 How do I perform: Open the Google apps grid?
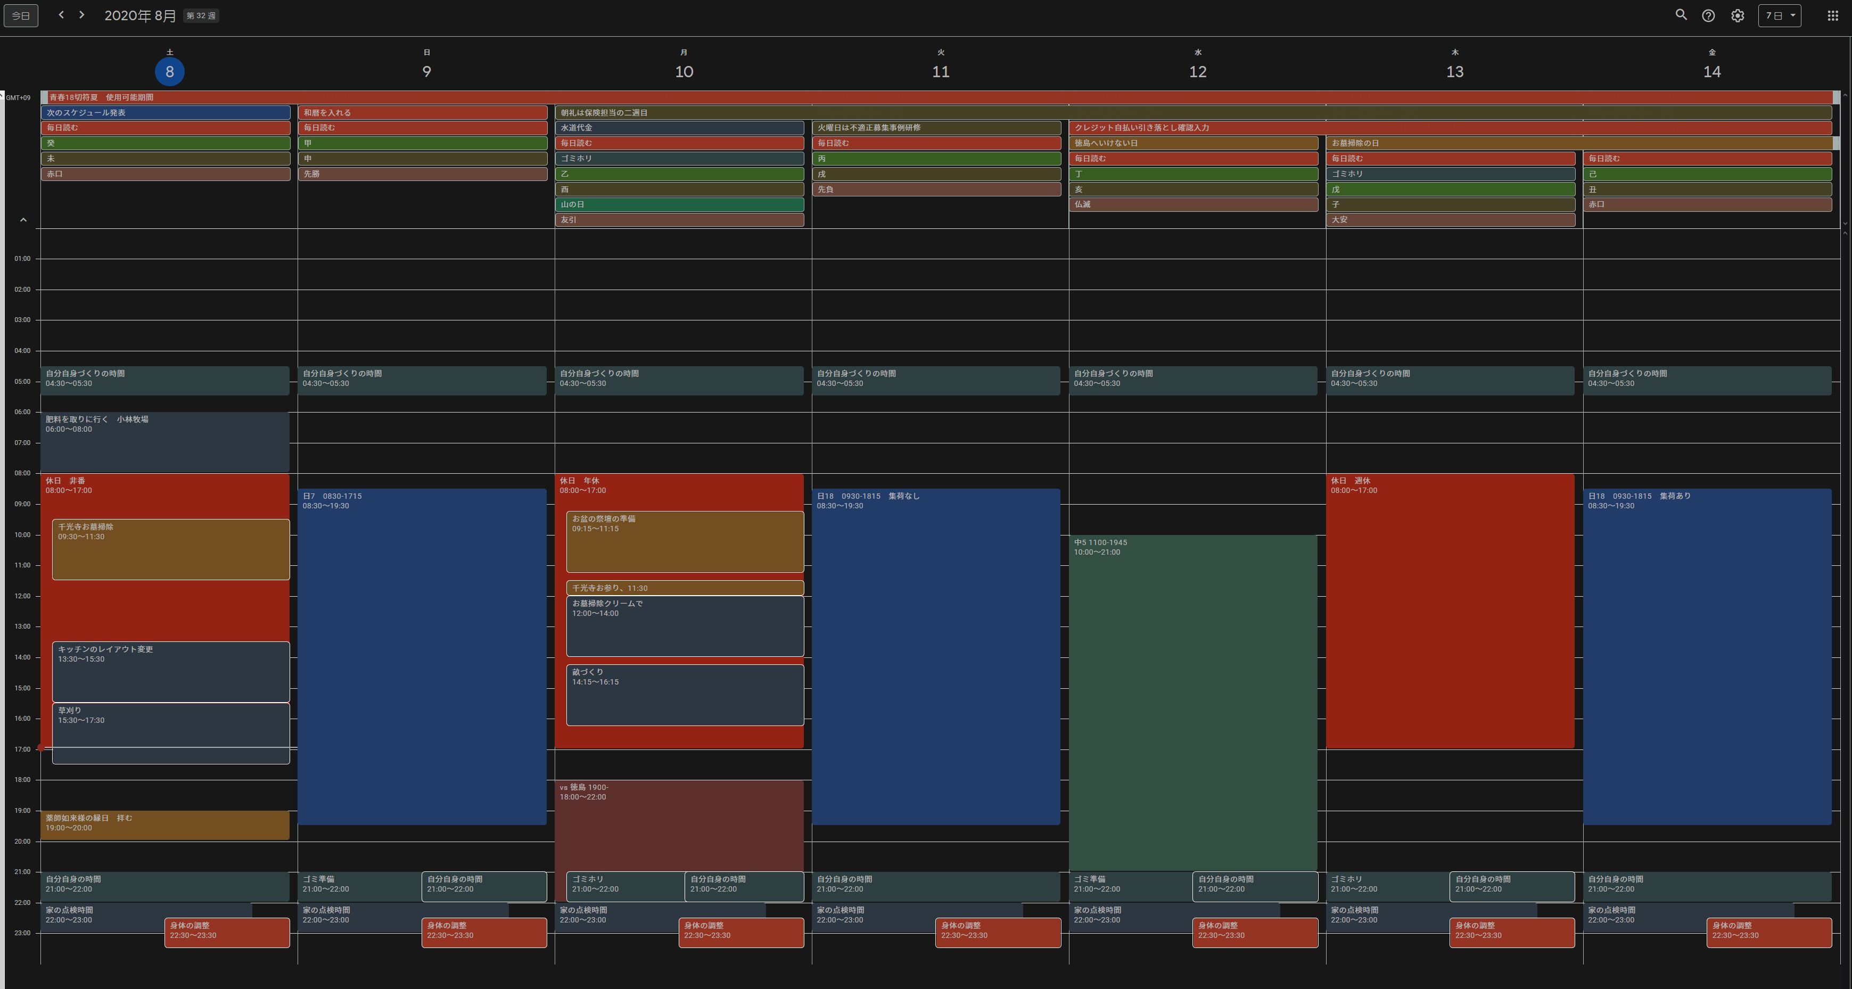[1833, 16]
